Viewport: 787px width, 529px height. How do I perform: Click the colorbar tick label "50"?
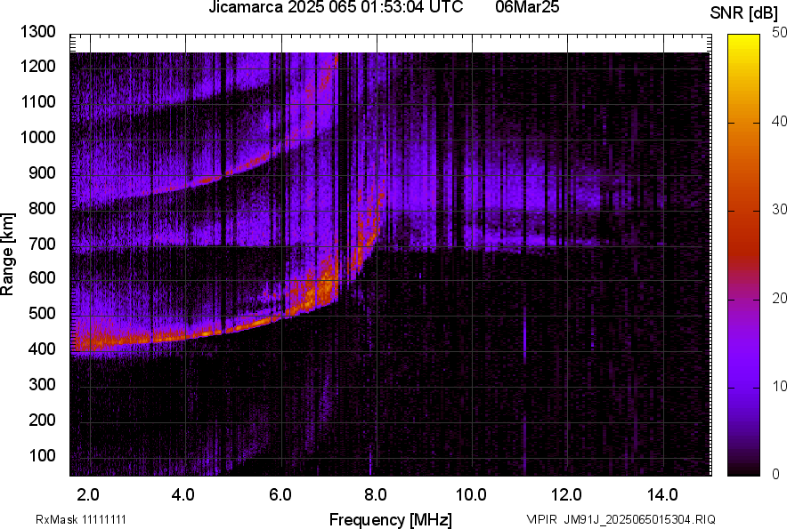pos(779,33)
